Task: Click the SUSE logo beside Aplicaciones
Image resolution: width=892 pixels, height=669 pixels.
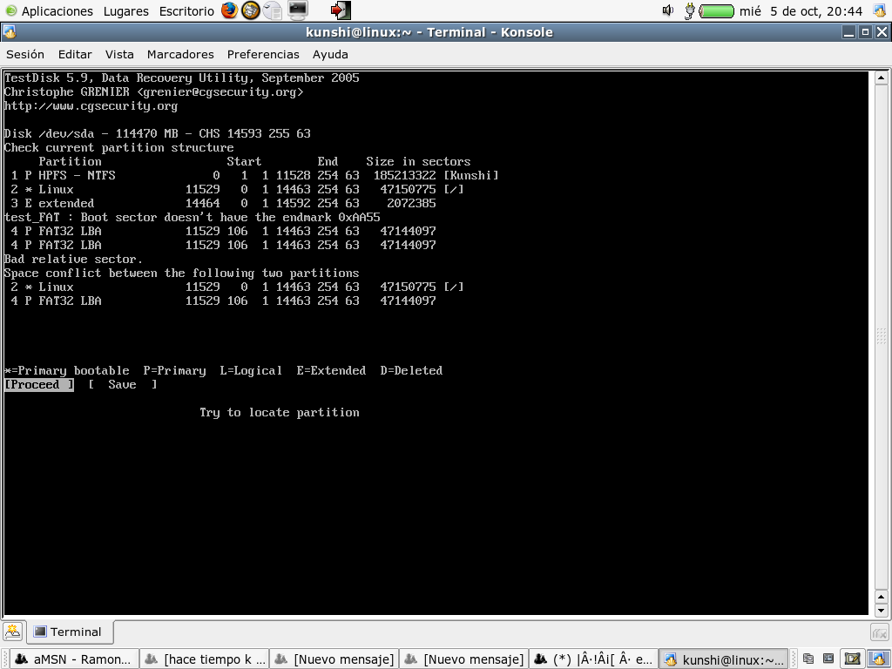Action: point(10,10)
